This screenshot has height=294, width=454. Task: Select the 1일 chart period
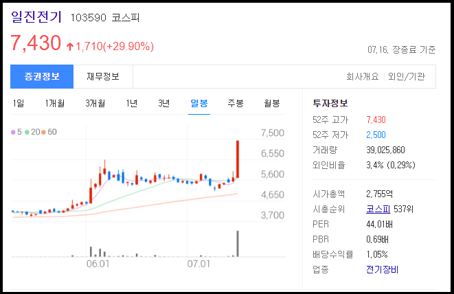pyautogui.click(x=19, y=103)
